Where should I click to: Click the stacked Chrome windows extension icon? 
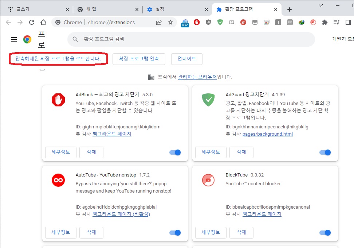click(x=267, y=22)
